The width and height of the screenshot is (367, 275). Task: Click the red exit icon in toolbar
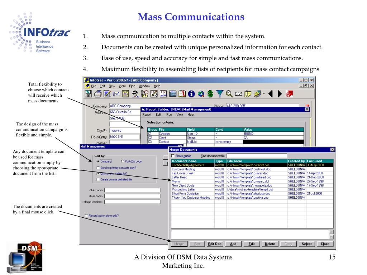pyautogui.click(x=290, y=94)
